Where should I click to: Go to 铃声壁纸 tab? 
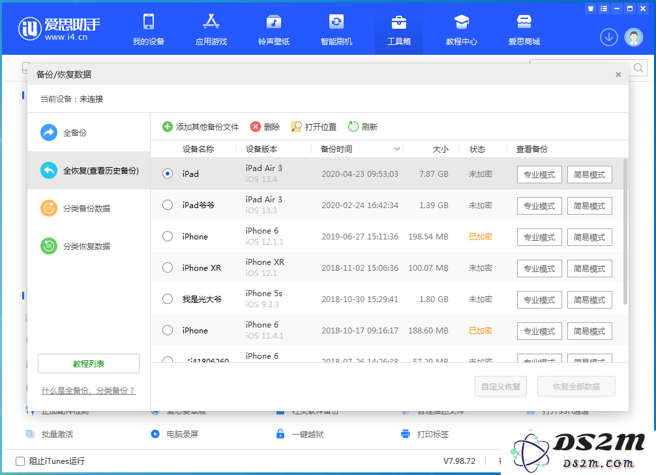274,29
